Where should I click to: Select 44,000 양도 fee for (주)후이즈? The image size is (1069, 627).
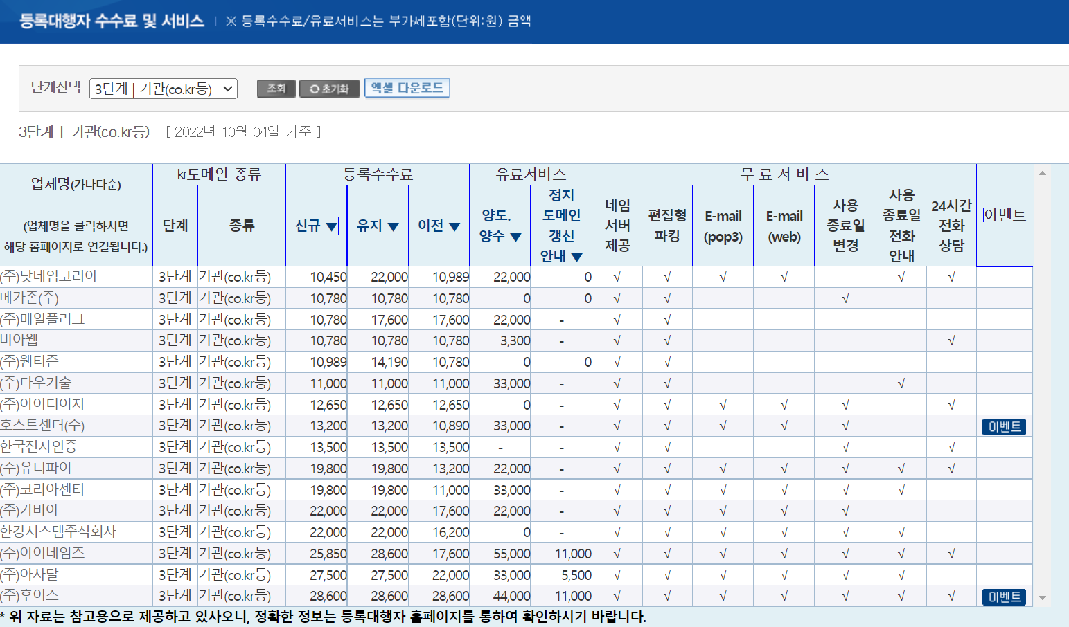(512, 596)
